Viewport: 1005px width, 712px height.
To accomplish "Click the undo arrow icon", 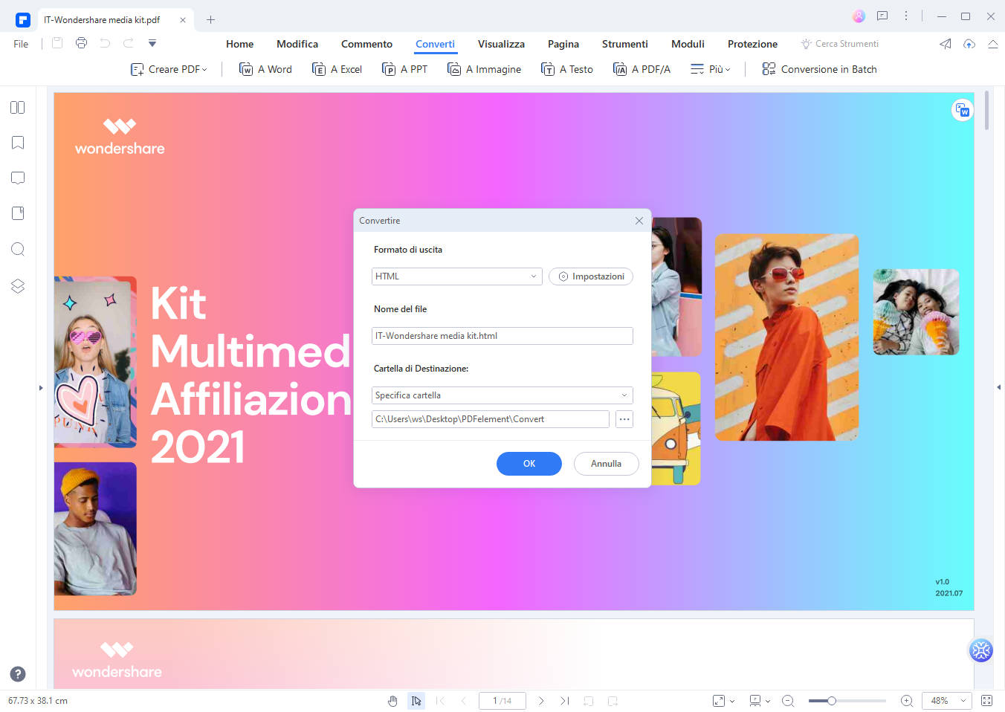I will 105,43.
